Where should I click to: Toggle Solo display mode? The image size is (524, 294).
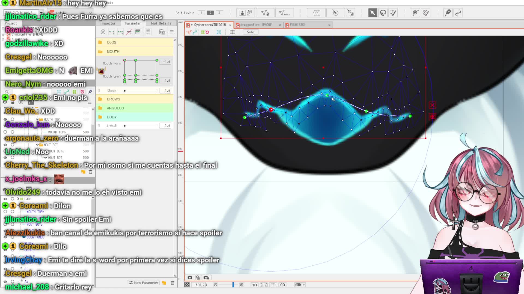(x=251, y=32)
